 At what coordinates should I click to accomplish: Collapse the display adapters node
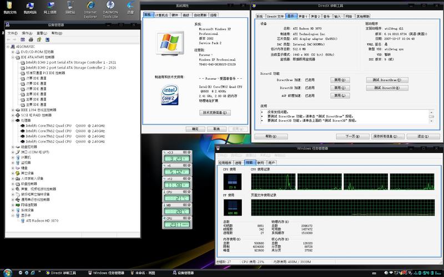tap(12, 216)
